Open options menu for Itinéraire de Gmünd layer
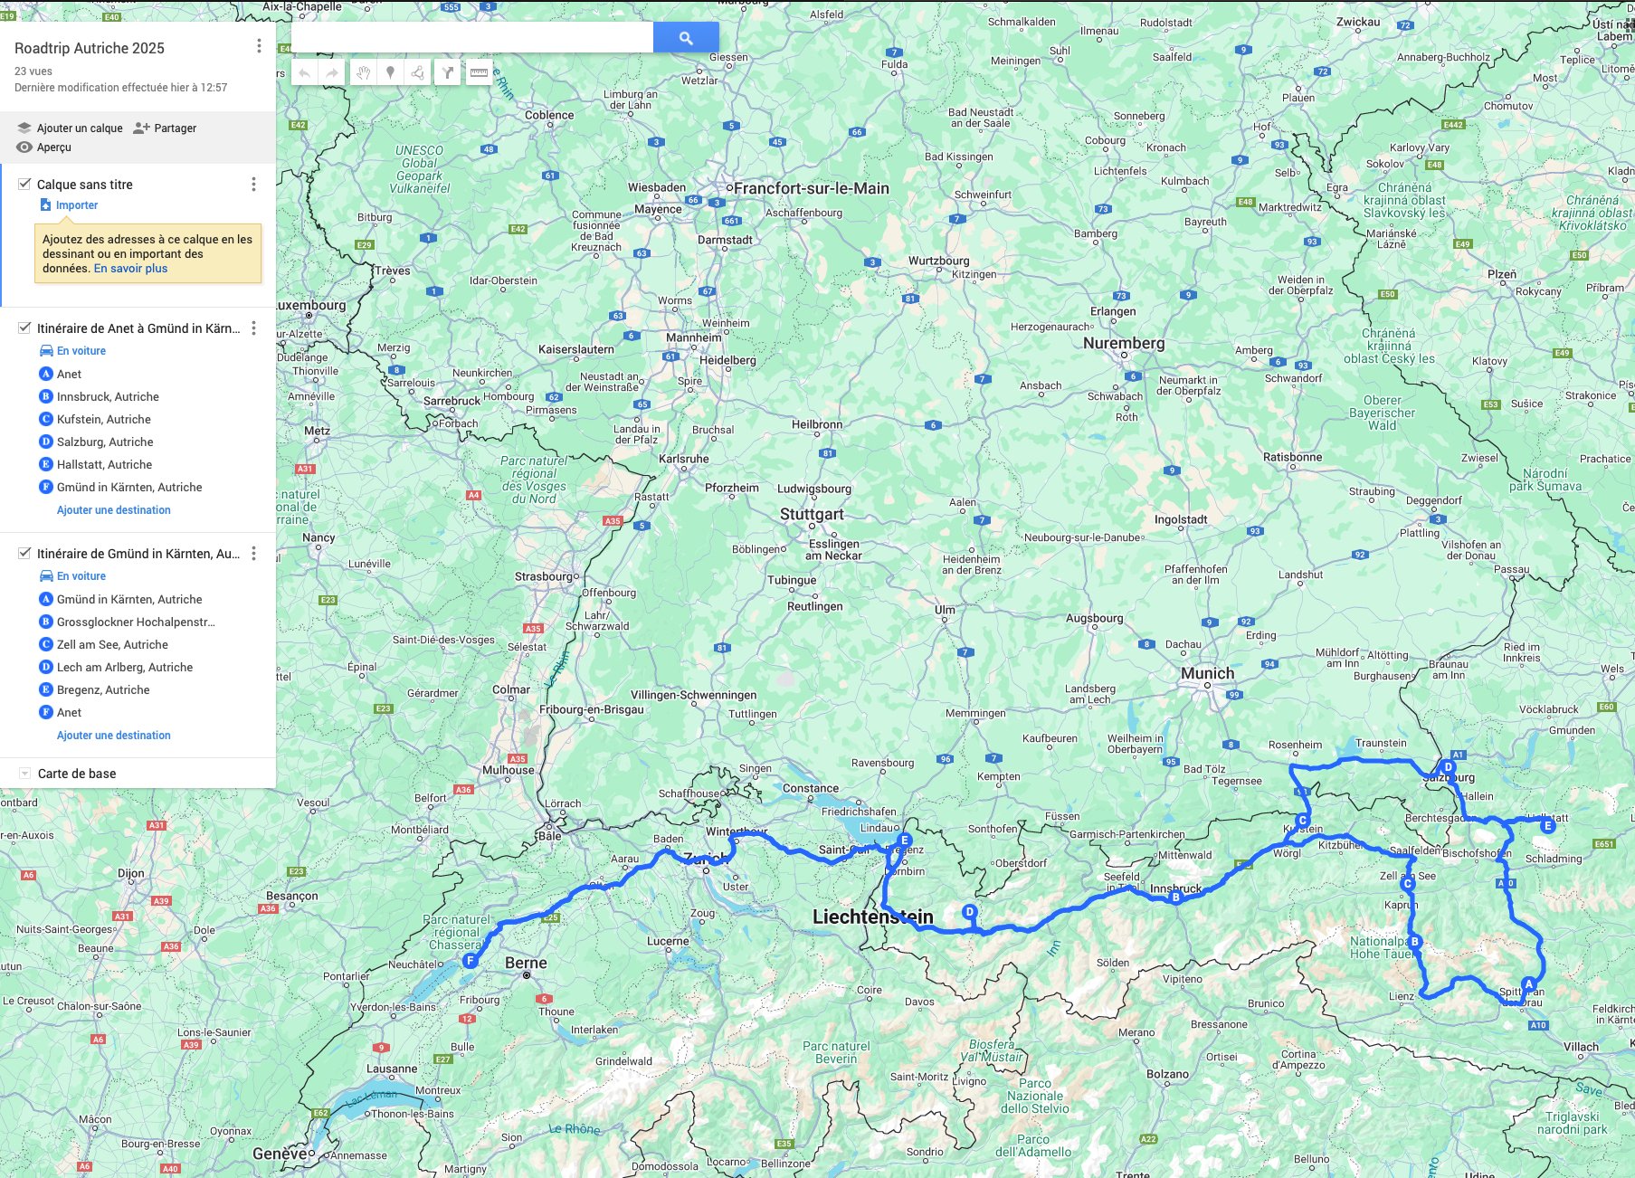 (253, 554)
